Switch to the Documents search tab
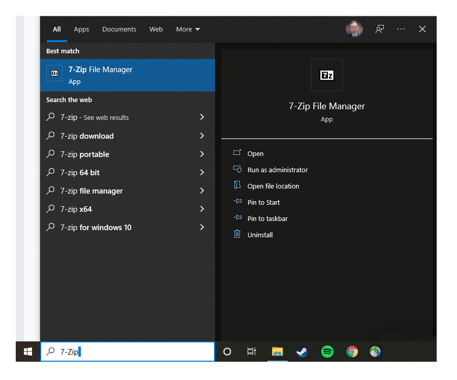The image size is (457, 380). pos(119,29)
